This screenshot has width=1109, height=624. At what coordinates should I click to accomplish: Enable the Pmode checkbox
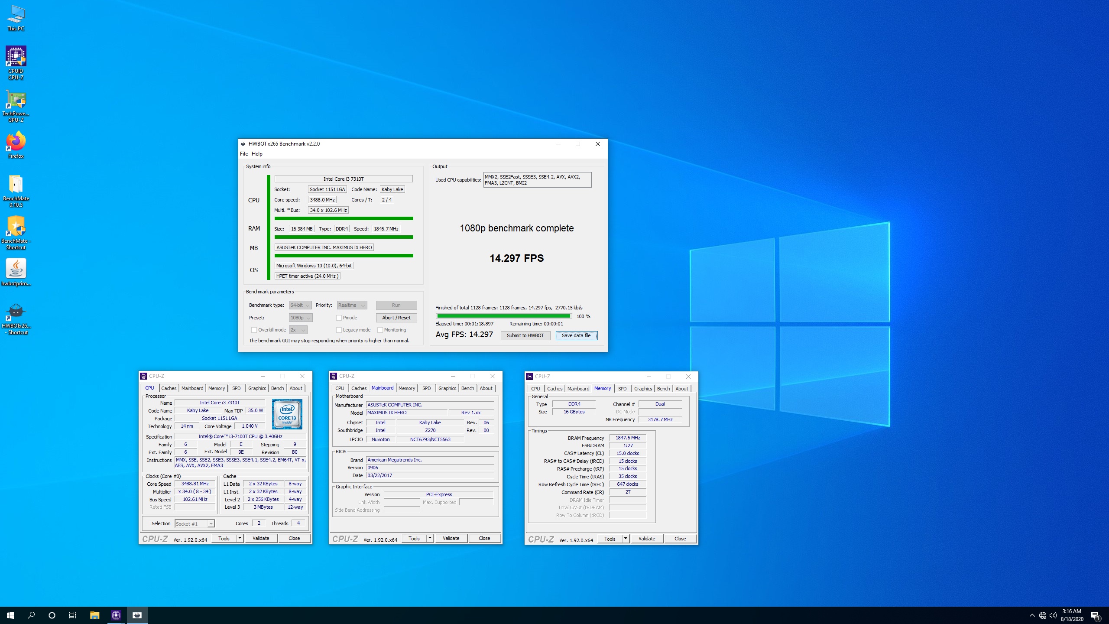pos(339,318)
